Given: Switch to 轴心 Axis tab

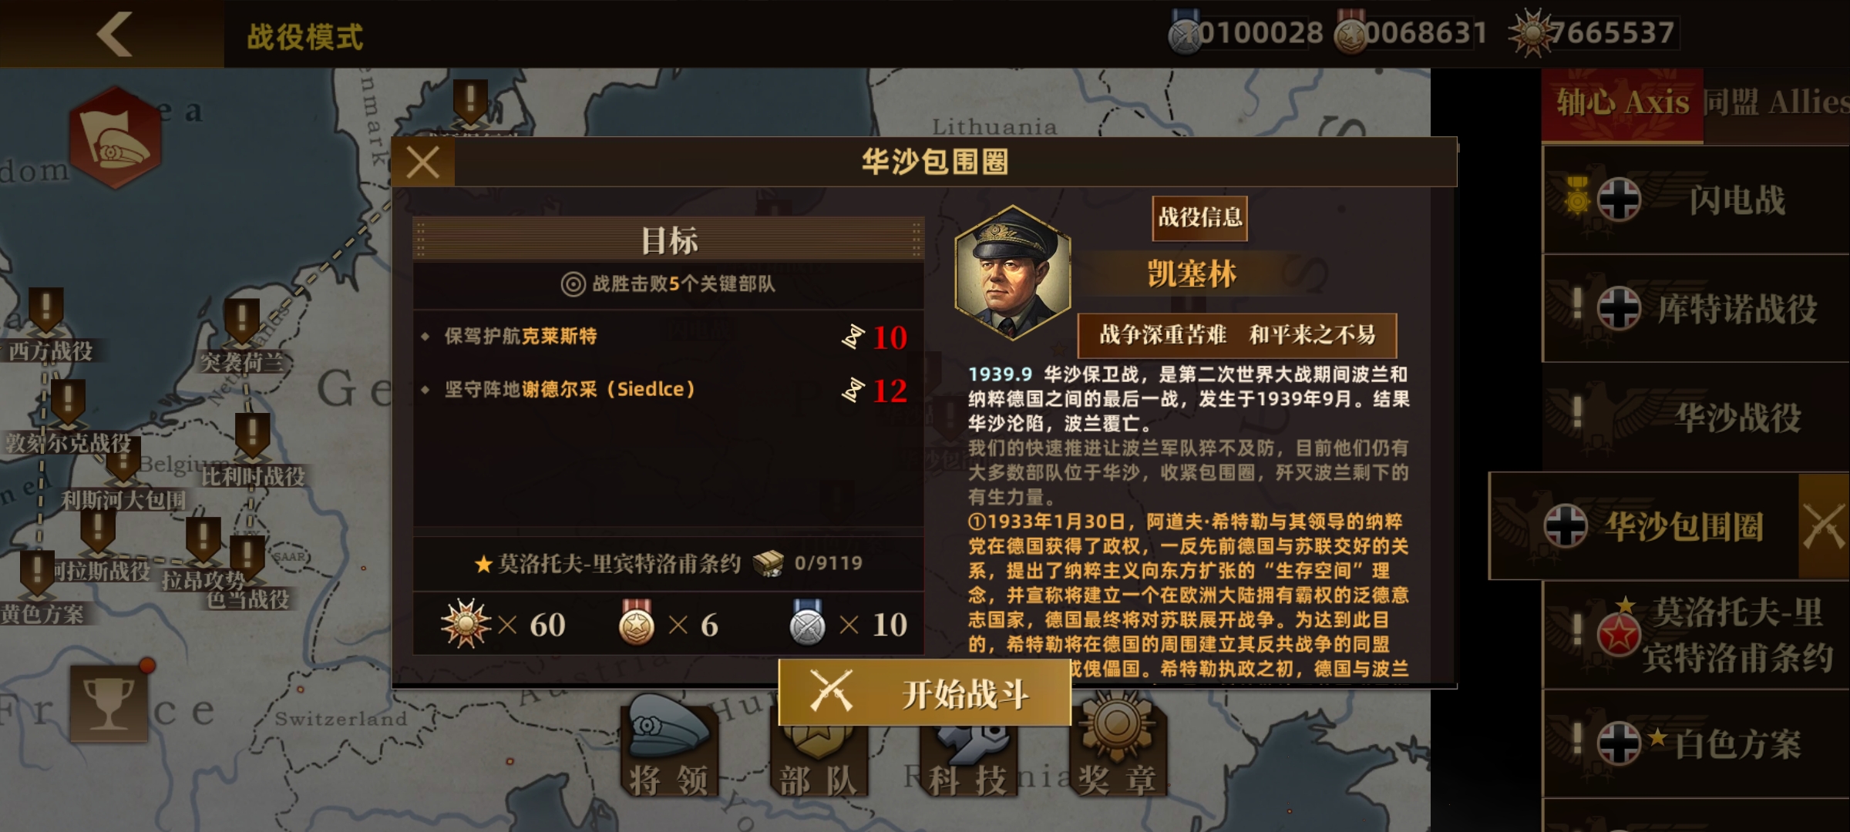Looking at the screenshot, I should coord(1622,103).
